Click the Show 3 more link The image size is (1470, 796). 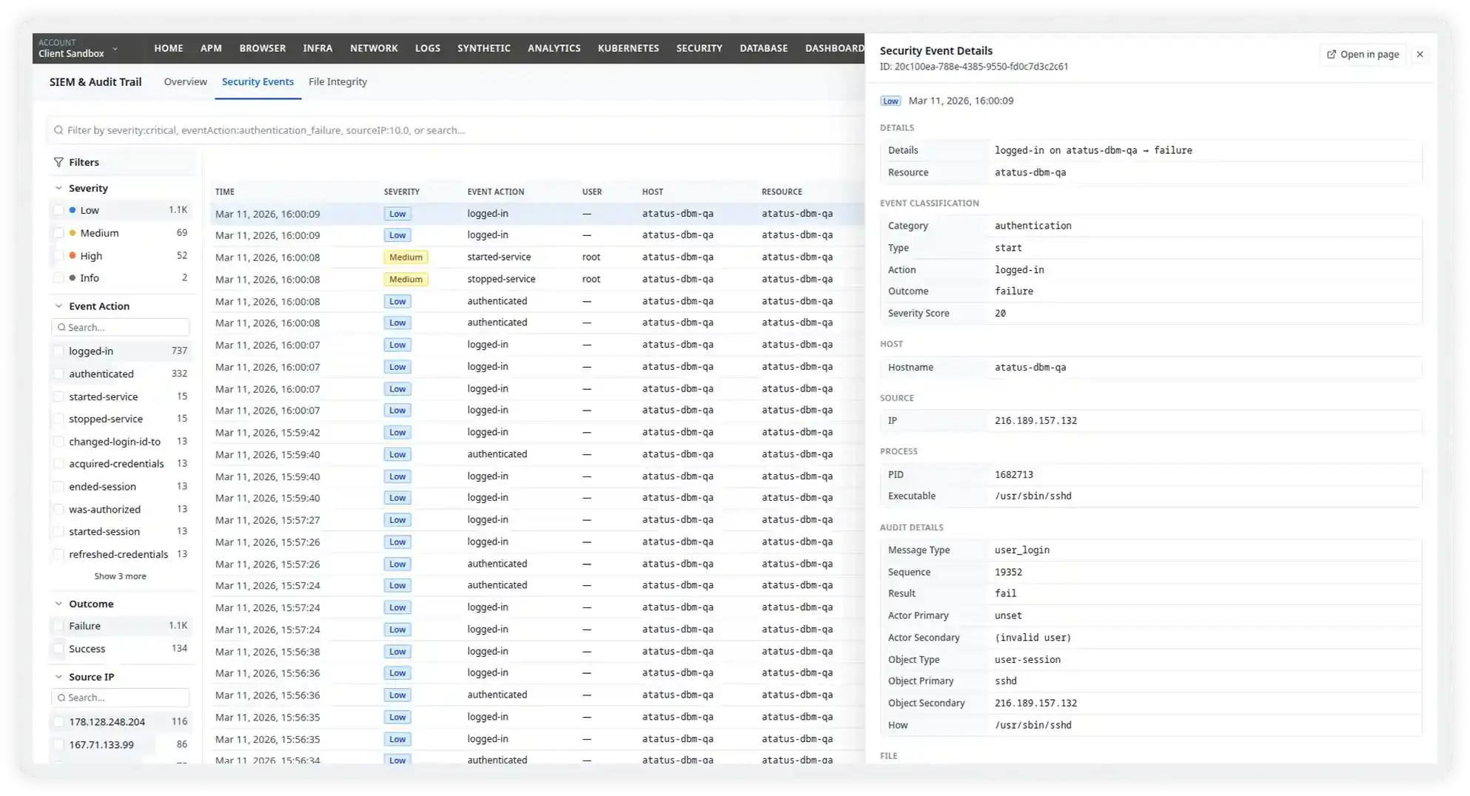(121, 576)
